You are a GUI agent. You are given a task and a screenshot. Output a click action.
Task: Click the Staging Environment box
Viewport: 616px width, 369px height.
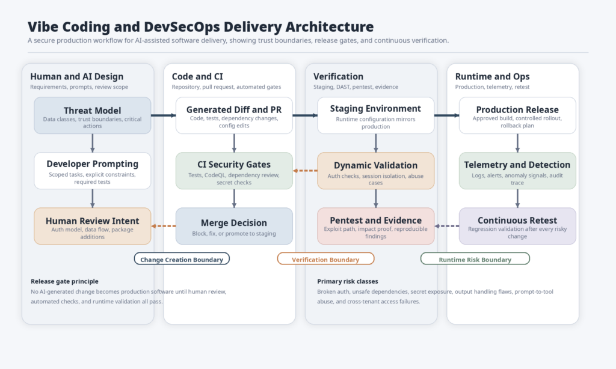375,115
